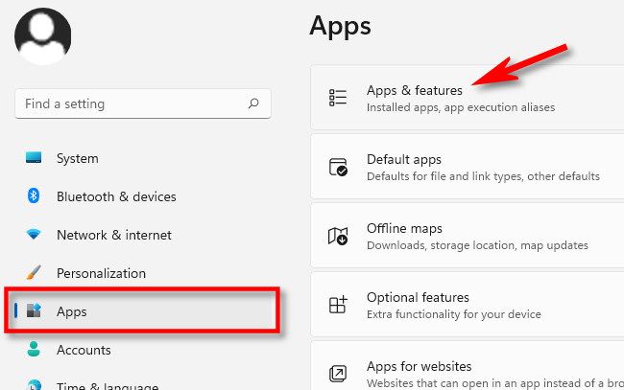Click the Bluetooth logo icon
Viewport: 624px width, 390px height.
pos(34,195)
